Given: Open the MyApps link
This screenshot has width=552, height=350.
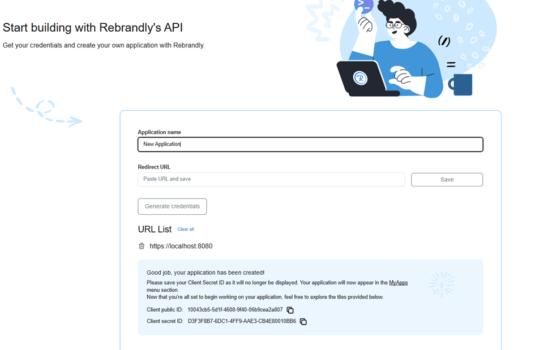Looking at the screenshot, I should coord(398,283).
